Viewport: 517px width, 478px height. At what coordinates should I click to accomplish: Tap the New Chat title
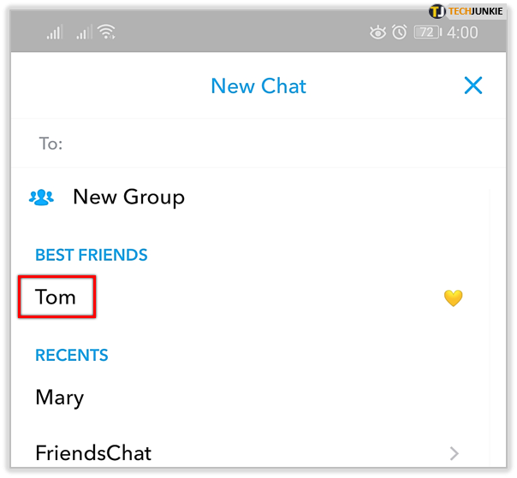(258, 86)
